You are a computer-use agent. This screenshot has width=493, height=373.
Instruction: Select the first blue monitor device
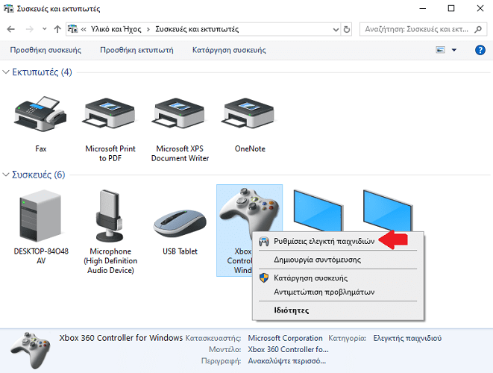(318, 210)
